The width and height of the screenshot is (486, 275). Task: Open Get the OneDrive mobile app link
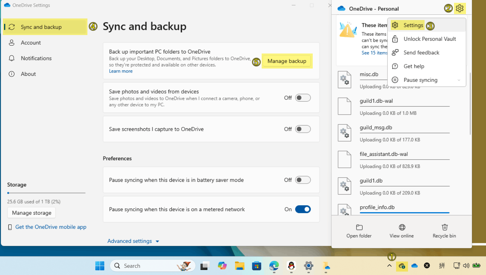[x=51, y=227]
